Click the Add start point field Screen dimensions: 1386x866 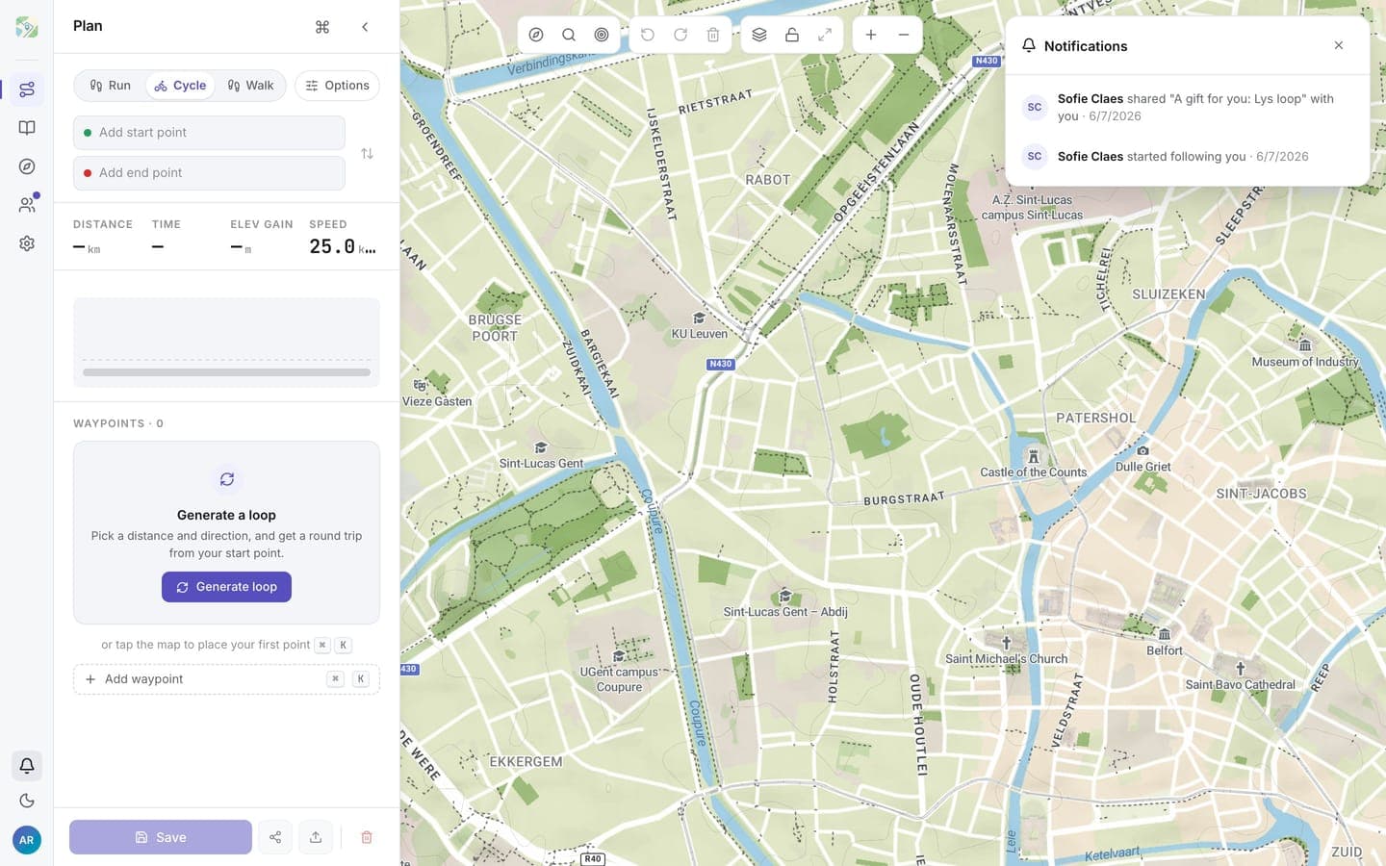[209, 133]
